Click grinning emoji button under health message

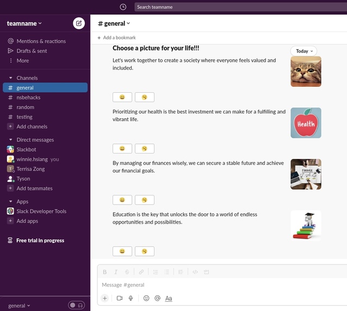(122, 148)
